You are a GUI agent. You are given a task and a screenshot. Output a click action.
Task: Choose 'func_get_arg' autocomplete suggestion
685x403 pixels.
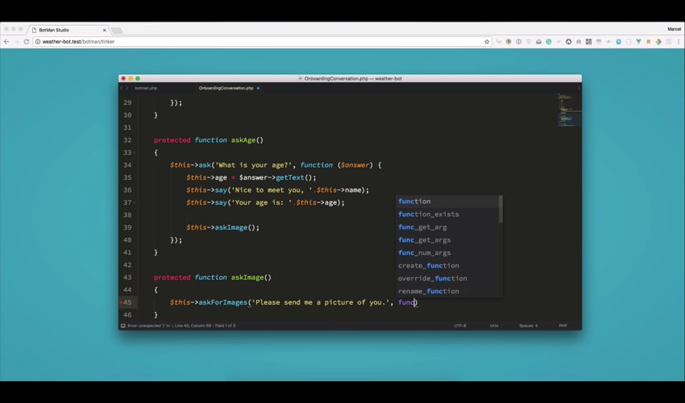coord(447,226)
